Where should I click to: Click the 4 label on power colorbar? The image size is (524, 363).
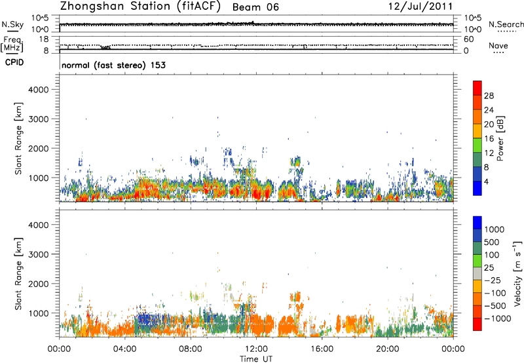tap(486, 181)
